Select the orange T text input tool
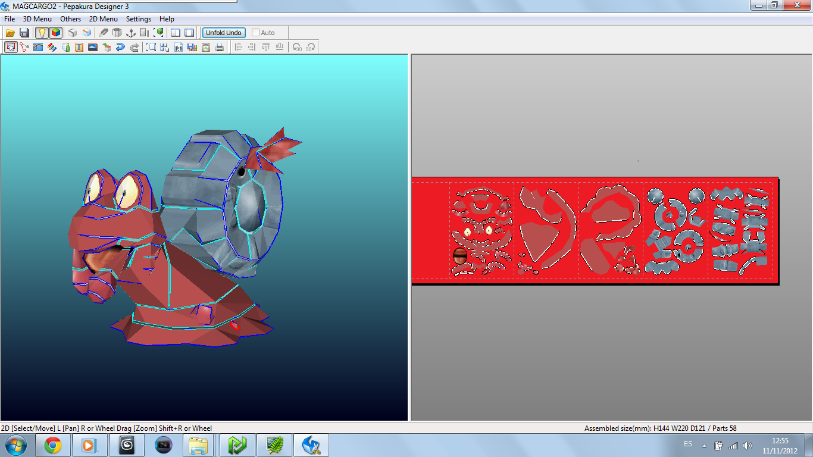This screenshot has width=813, height=457. [x=79, y=47]
